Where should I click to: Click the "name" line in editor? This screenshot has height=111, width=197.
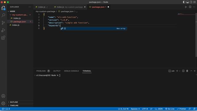pos(63,17)
